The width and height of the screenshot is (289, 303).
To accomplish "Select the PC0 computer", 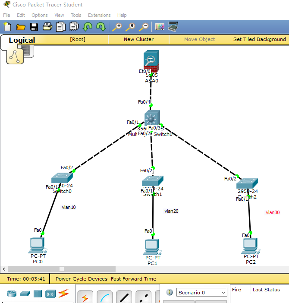I will (38, 246).
